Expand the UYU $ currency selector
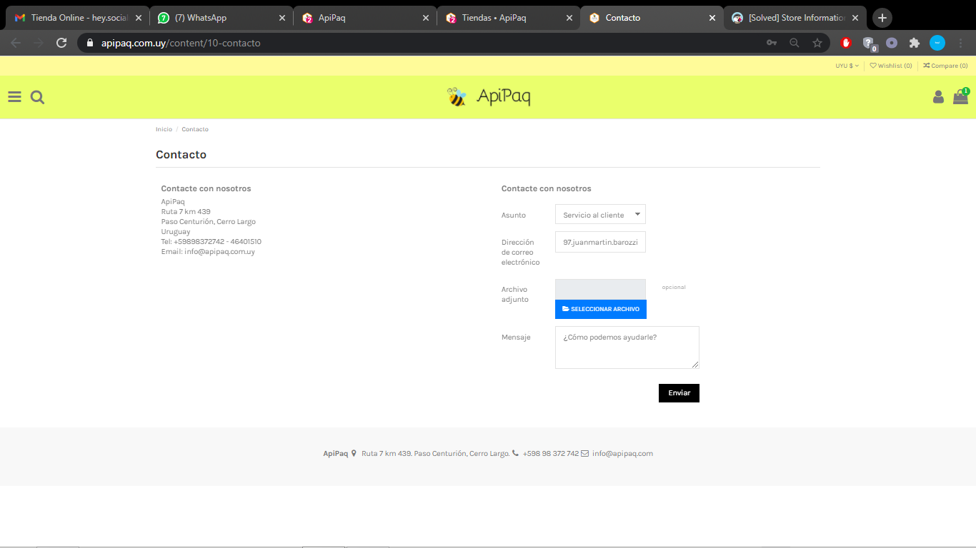Viewport: 976px width, 548px height. [x=847, y=66]
